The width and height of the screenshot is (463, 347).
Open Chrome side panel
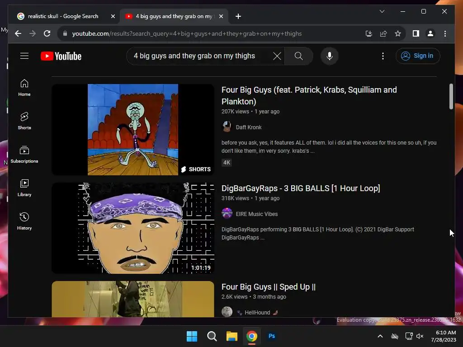click(x=416, y=33)
